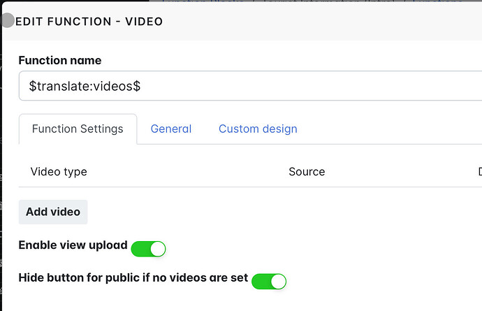Turn off Hide button for public toggle
Screen dimensions: 482x311
coord(269,281)
